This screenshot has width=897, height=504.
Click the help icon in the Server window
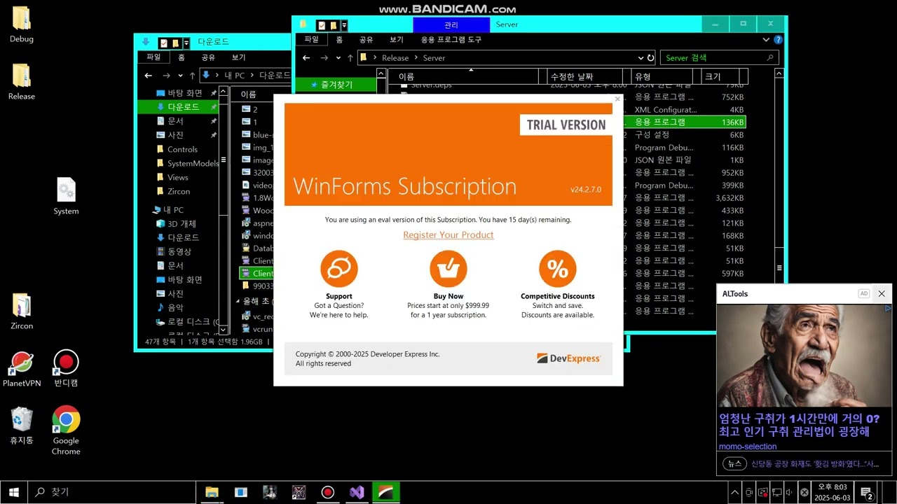pyautogui.click(x=778, y=40)
